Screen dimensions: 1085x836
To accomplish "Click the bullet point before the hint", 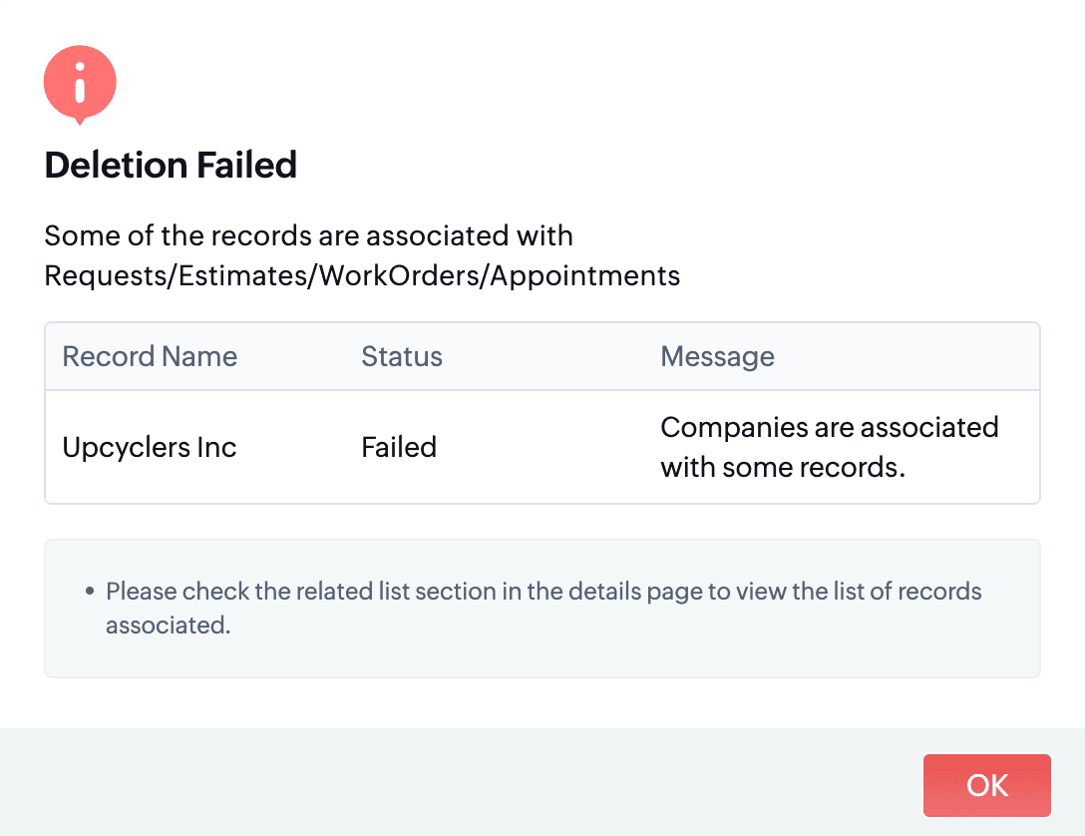I will point(90,592).
